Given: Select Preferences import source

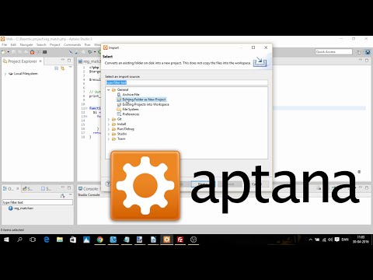Looking at the screenshot, I should (131, 114).
